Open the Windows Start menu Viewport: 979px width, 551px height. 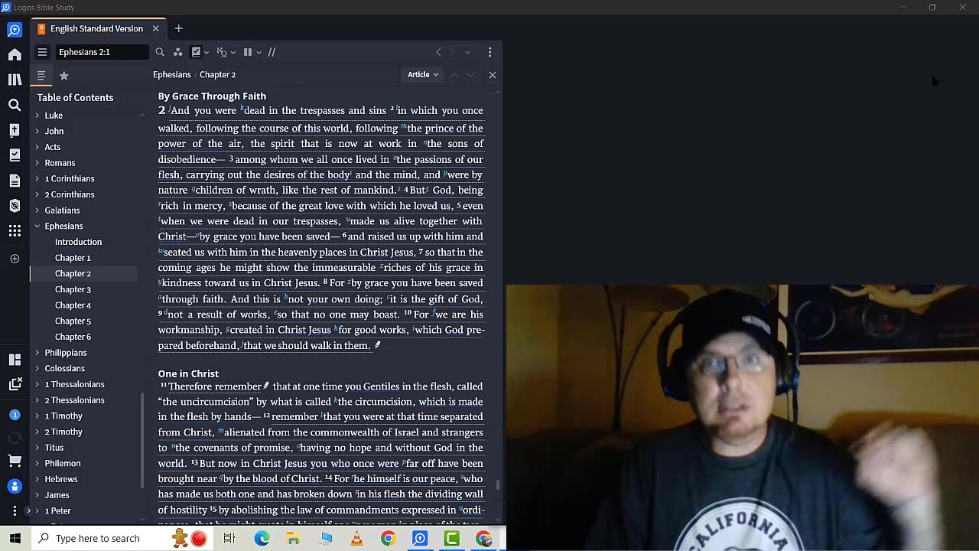(15, 539)
